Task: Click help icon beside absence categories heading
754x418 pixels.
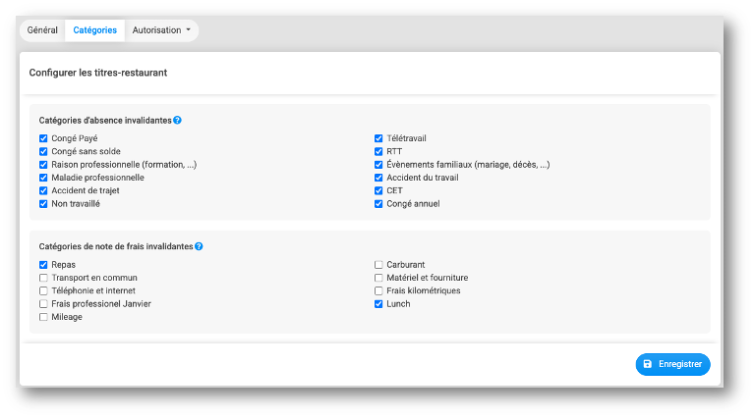Action: point(177,120)
